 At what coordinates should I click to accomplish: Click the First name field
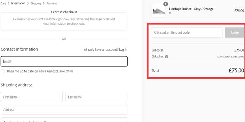[32, 97]
